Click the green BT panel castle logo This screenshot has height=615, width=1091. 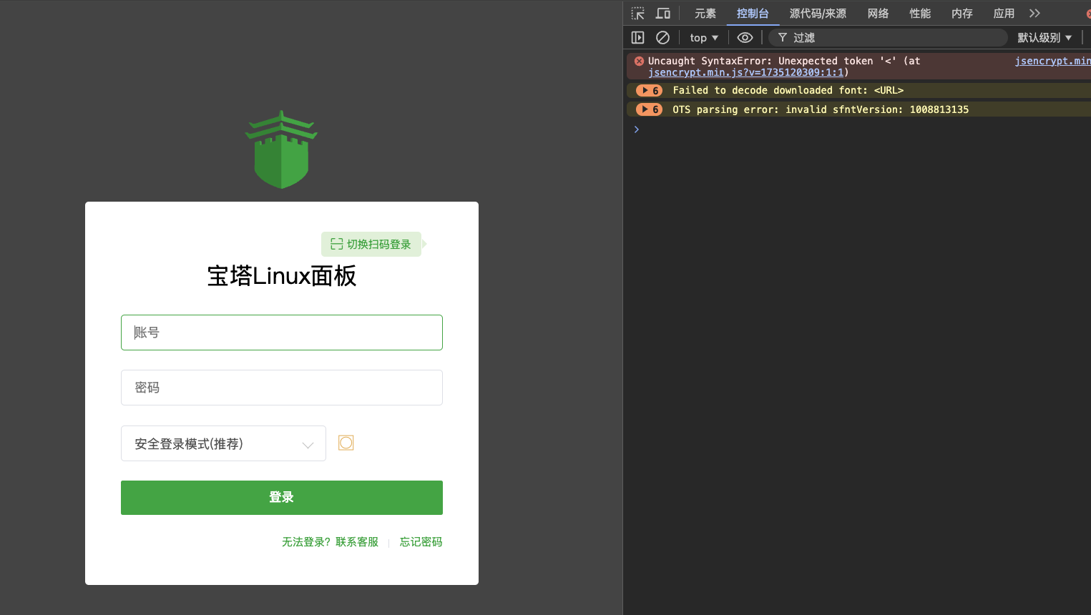point(282,149)
